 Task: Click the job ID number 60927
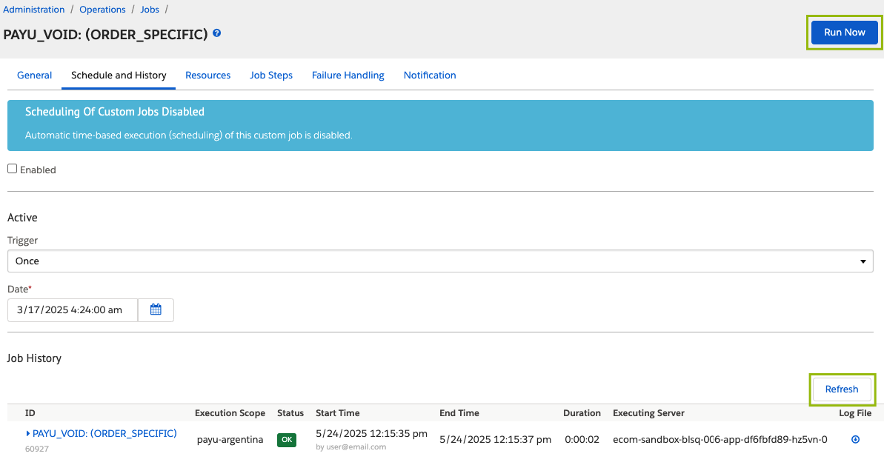[x=36, y=449]
